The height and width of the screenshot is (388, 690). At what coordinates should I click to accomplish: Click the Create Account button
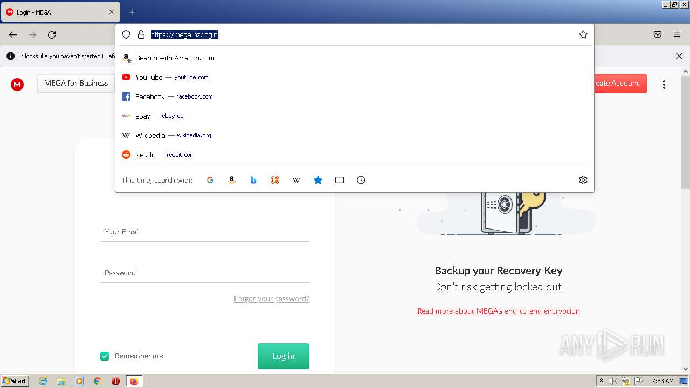pyautogui.click(x=619, y=83)
